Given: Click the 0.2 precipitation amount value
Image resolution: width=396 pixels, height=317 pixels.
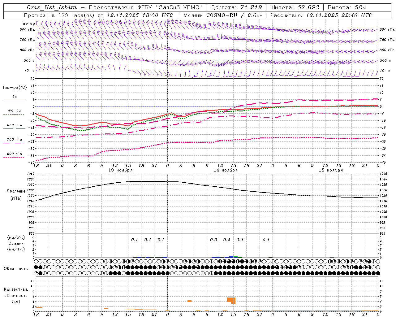Looking at the screenshot, I should click(213, 240).
